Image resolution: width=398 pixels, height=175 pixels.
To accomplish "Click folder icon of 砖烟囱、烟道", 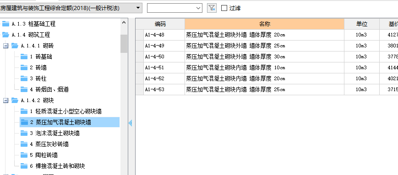I will point(24,89).
